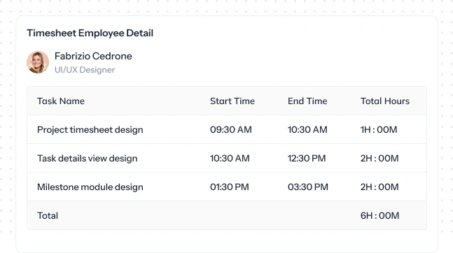Click the 2H : 00M value for Task details view design
Screen dimensions: 453x253
(x=379, y=158)
